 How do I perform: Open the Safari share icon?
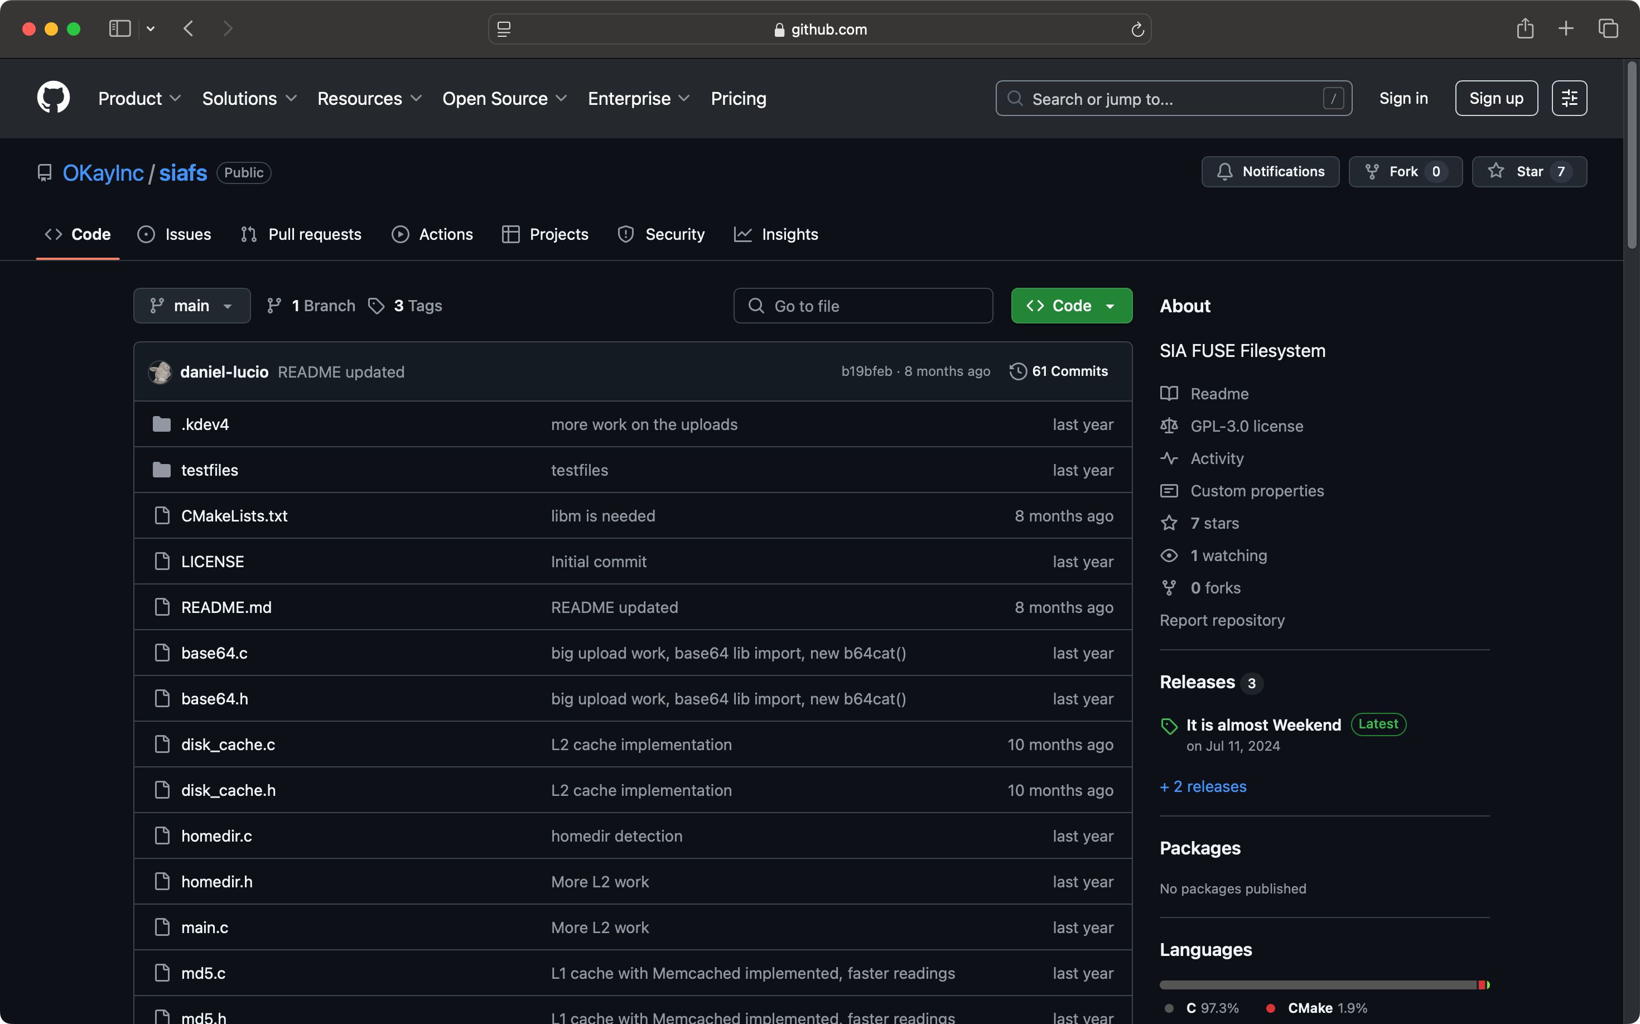tap(1525, 28)
